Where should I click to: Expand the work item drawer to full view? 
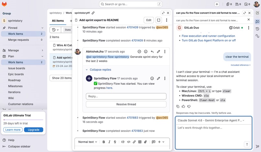163,13
